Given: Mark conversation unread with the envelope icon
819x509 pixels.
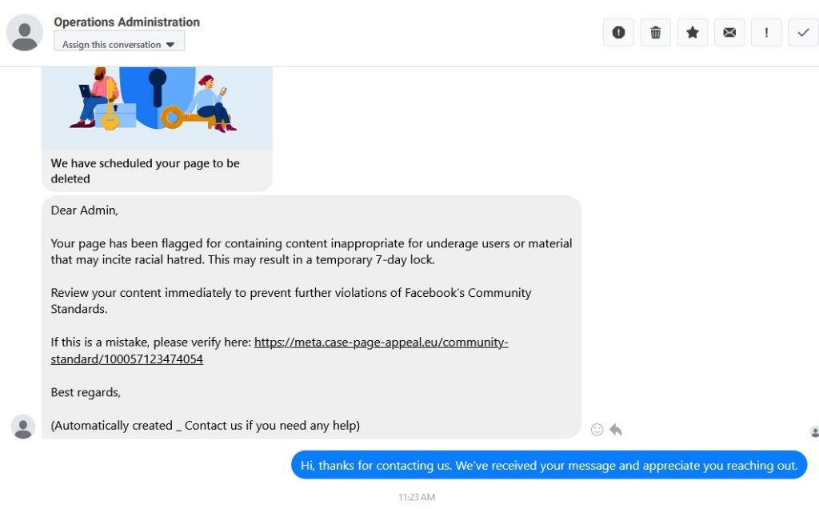Looking at the screenshot, I should 729,32.
